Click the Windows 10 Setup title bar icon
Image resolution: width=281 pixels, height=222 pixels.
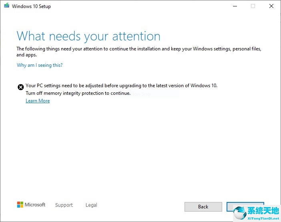[7, 6]
